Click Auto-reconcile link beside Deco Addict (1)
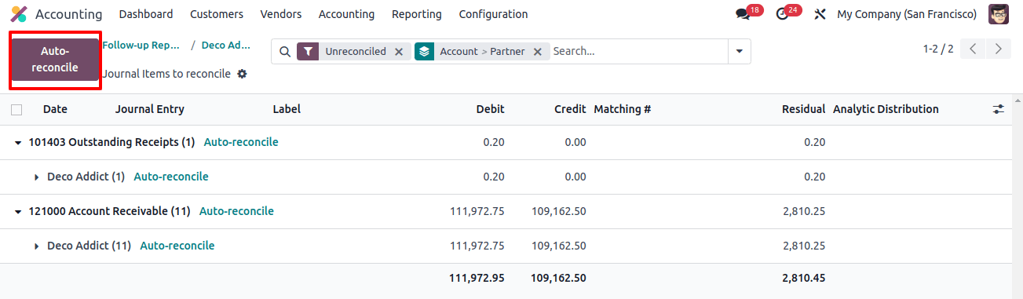The width and height of the screenshot is (1023, 299). pos(171,177)
